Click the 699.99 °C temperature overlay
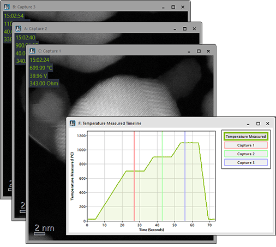The height and width of the screenshot is (247, 276). pyautogui.click(x=41, y=68)
